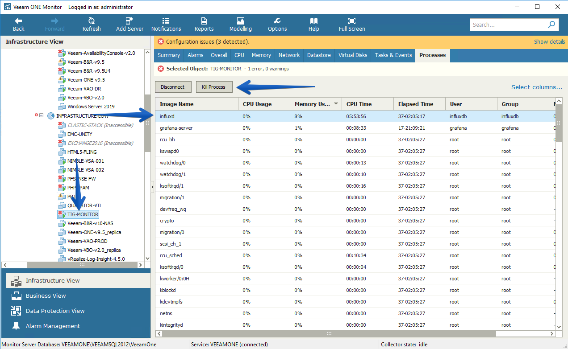Toggle Memory Usage sort arrow
568x349 pixels.
[336, 104]
